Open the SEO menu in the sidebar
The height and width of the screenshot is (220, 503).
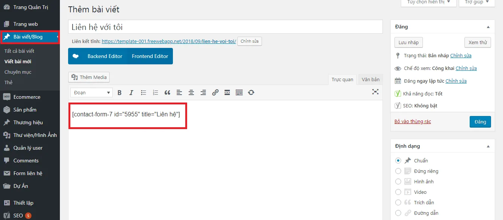click(30, 216)
